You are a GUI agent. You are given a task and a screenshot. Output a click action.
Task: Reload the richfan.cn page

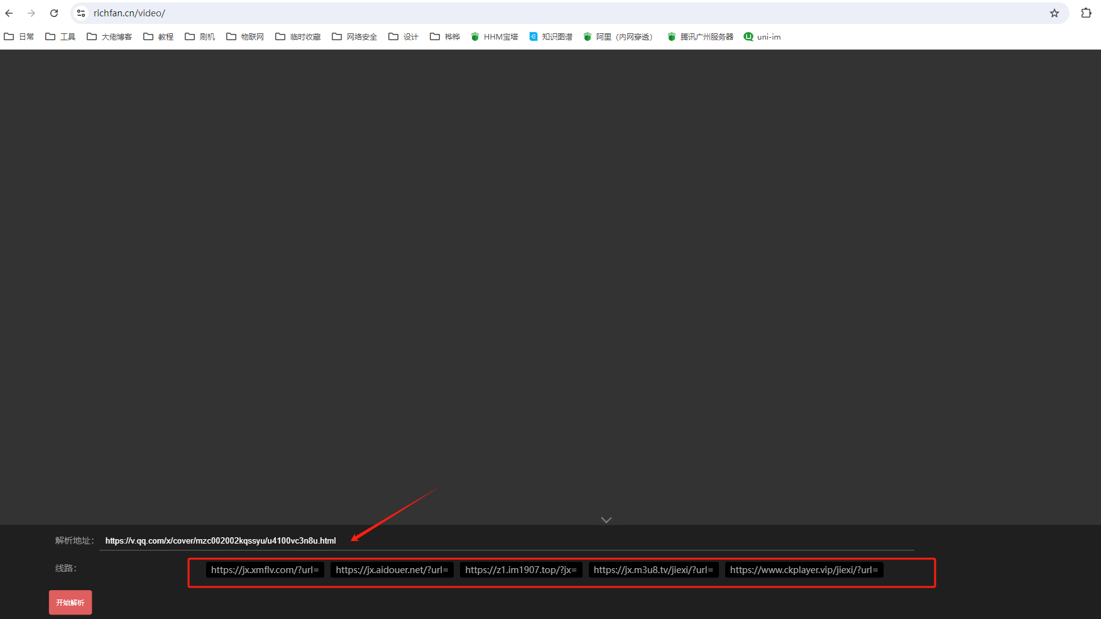point(54,13)
